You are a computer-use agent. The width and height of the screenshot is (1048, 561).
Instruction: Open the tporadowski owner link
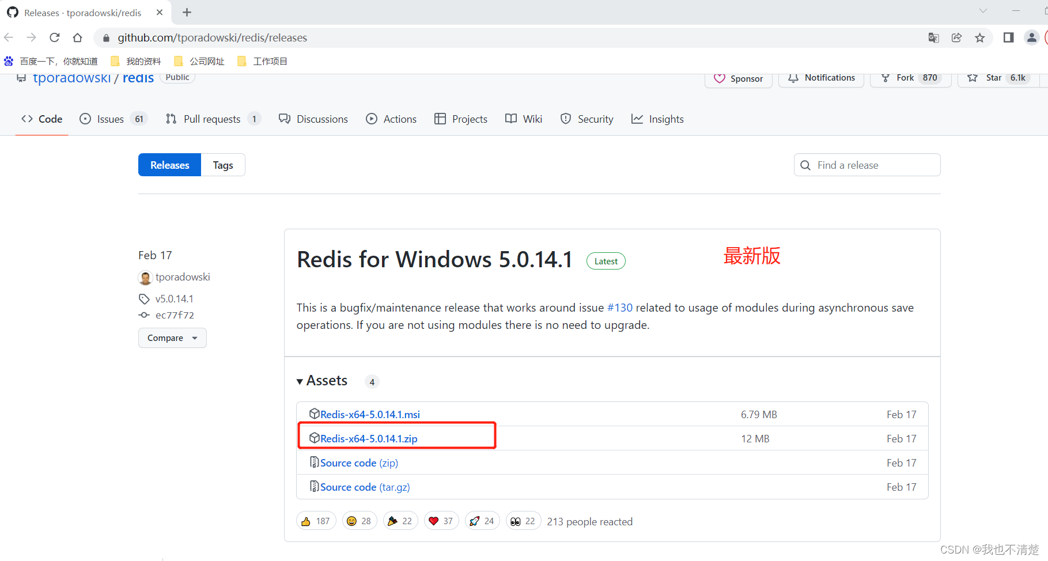coord(71,78)
